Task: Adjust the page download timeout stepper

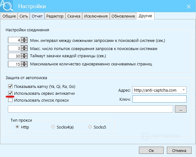Action: [24, 56]
